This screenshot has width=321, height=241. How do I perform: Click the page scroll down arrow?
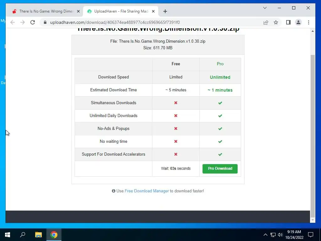pyautogui.click(x=313, y=220)
